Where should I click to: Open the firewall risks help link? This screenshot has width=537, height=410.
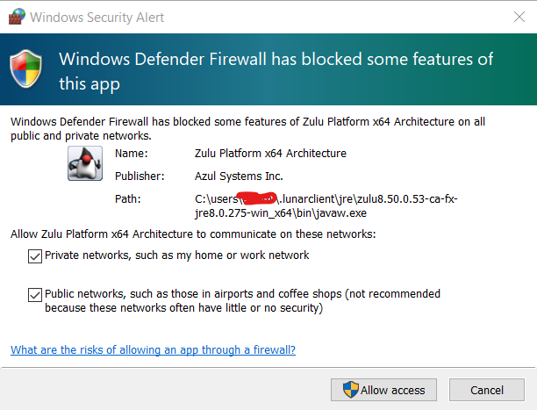[153, 349]
